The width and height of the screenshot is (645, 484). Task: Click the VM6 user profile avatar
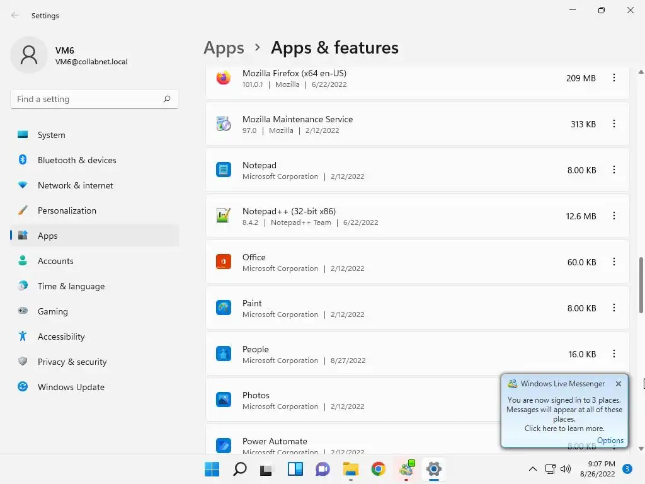(29, 55)
